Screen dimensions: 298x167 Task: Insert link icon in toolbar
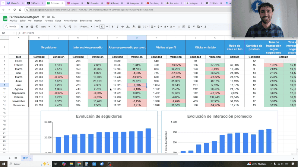point(179,27)
